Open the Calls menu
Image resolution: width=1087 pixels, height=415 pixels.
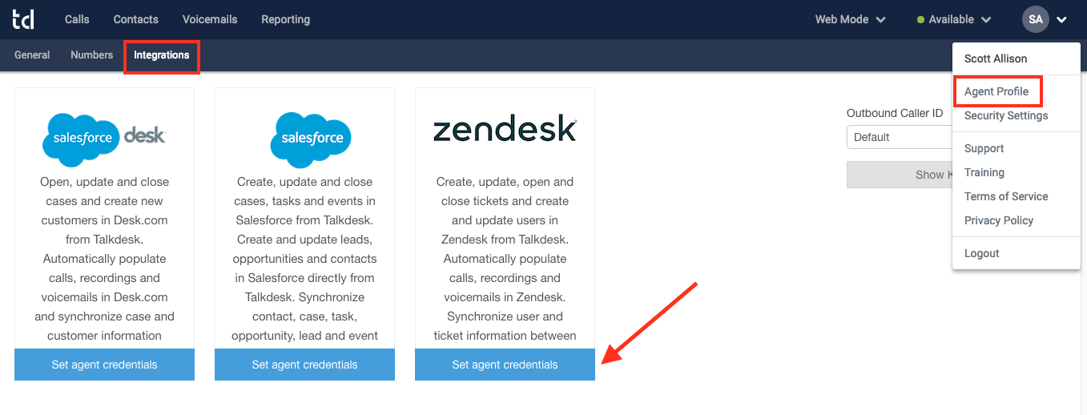pos(77,19)
